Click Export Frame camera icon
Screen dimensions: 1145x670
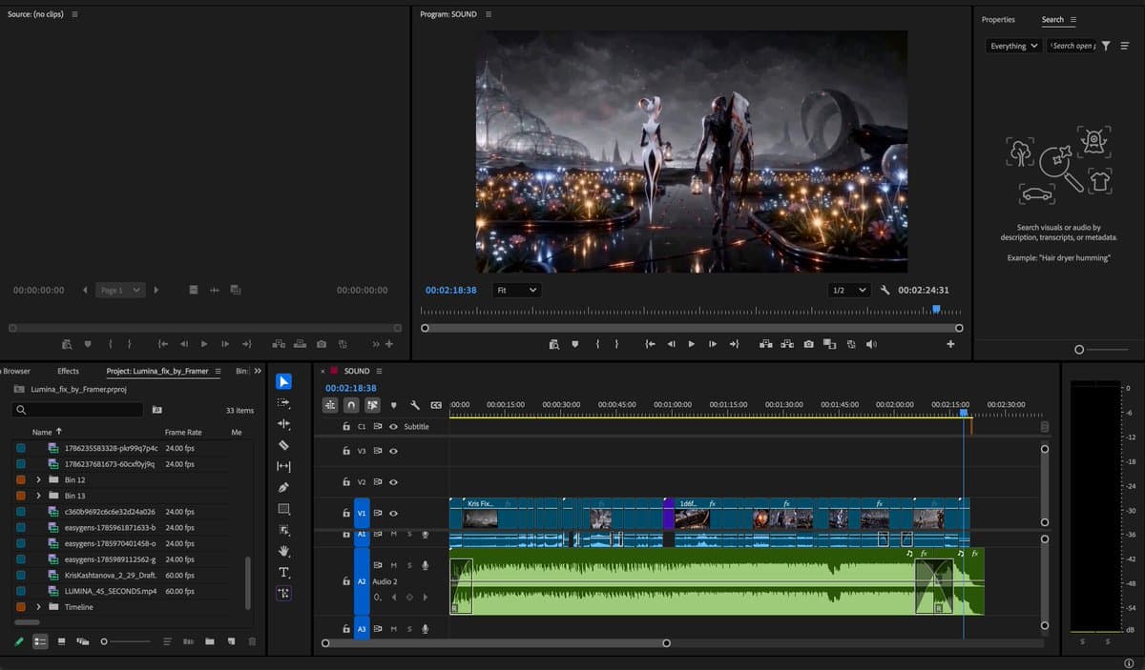[x=809, y=344]
